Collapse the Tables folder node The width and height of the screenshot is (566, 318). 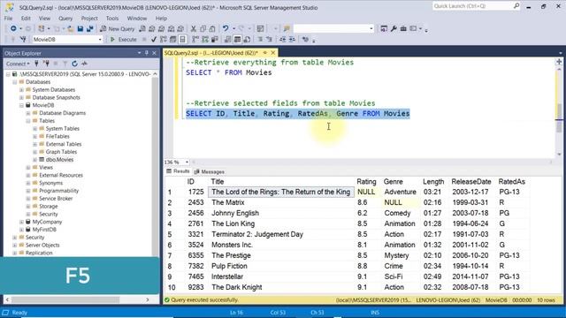28,121
